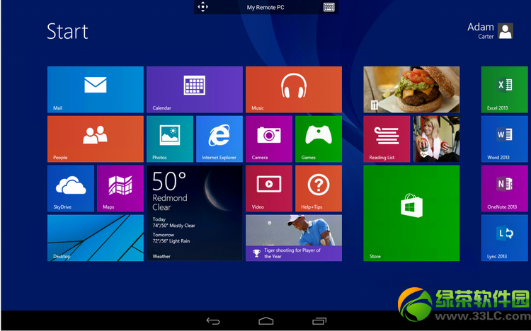
Task: Open the Mail tile
Action: 96,89
